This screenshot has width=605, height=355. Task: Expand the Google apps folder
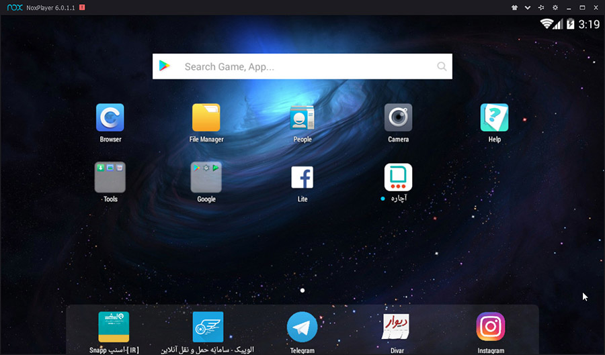click(x=206, y=178)
